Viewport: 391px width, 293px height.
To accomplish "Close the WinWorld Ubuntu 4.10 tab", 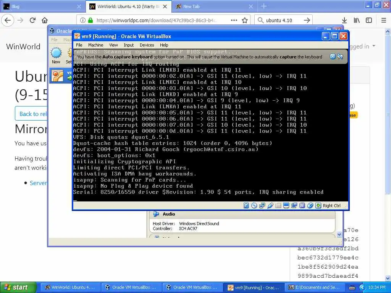I will tap(165, 6).
